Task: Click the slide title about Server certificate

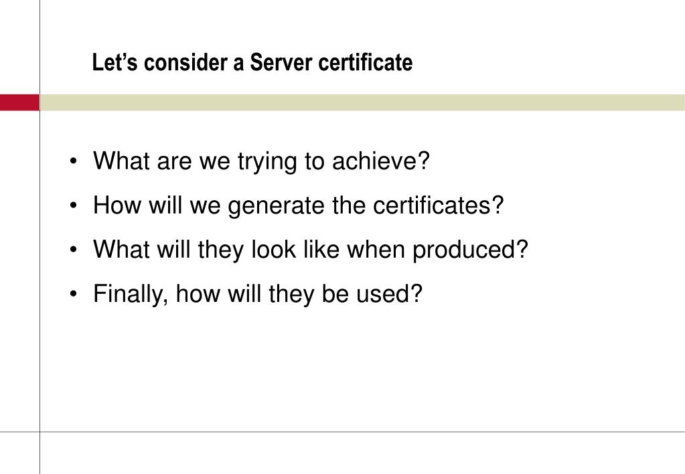Action: [252, 62]
